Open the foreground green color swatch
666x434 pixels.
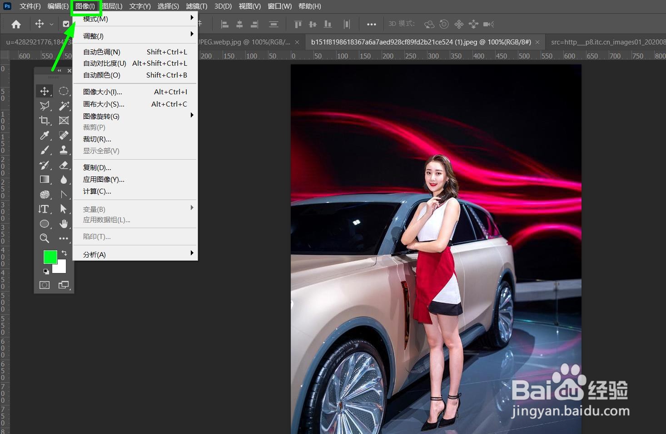[x=50, y=257]
